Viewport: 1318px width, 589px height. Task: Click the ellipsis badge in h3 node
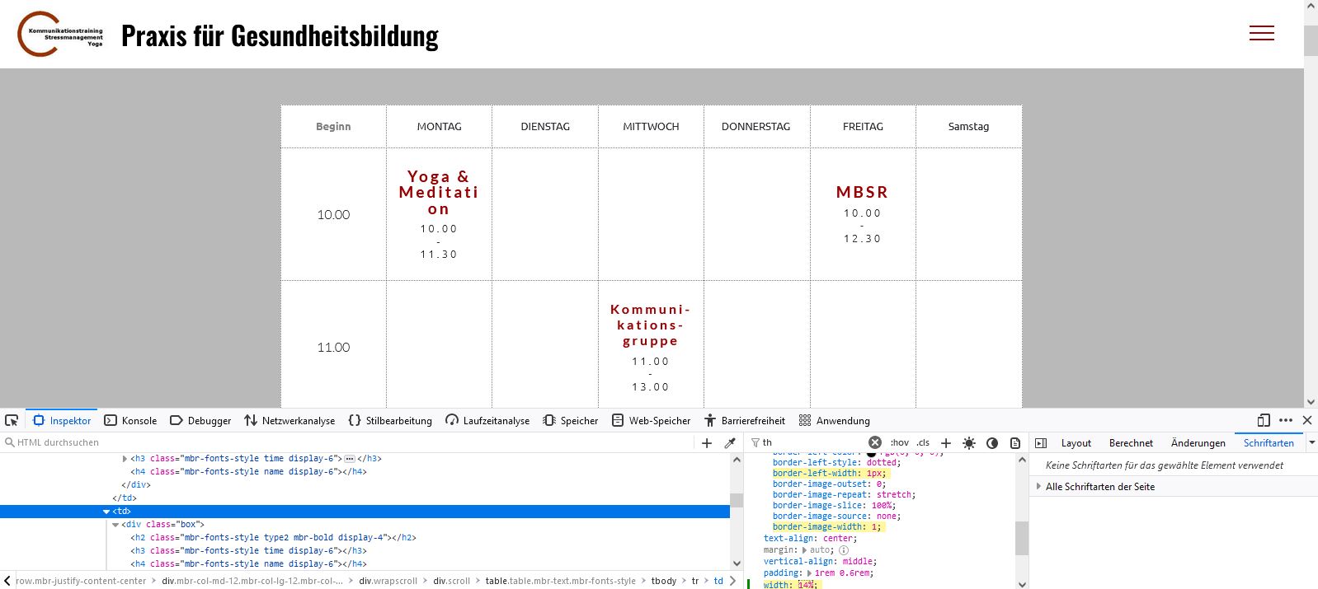(349, 458)
